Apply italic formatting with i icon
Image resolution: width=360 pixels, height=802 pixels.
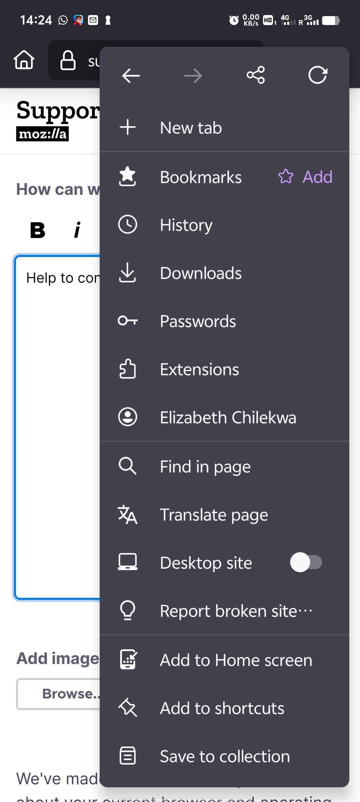pos(77,230)
